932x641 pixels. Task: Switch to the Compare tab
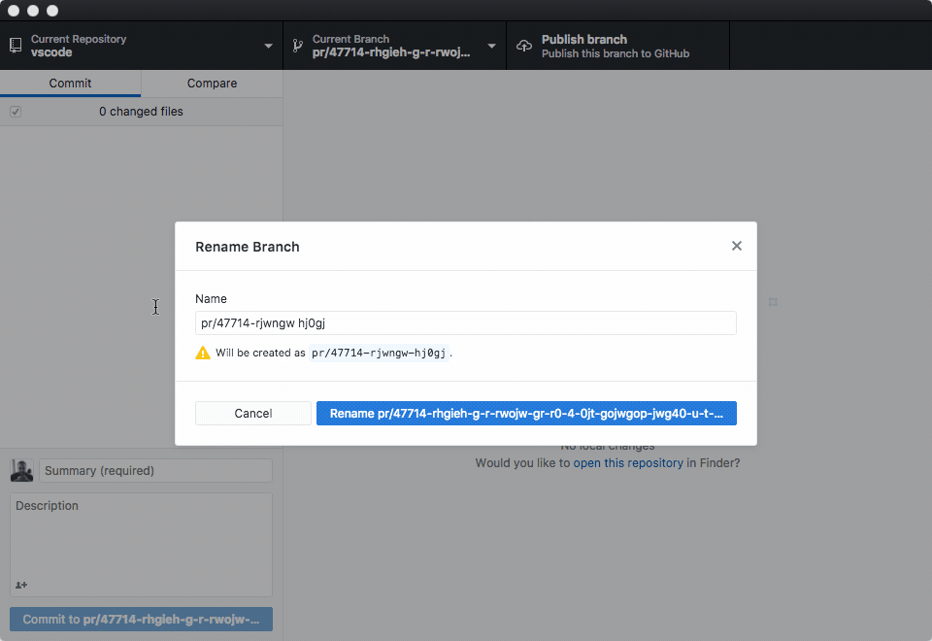pyautogui.click(x=212, y=84)
